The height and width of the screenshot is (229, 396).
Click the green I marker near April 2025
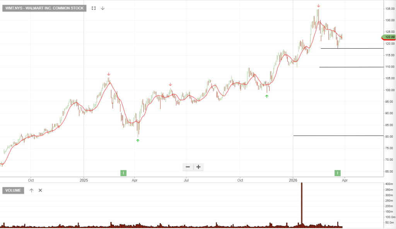point(123,173)
